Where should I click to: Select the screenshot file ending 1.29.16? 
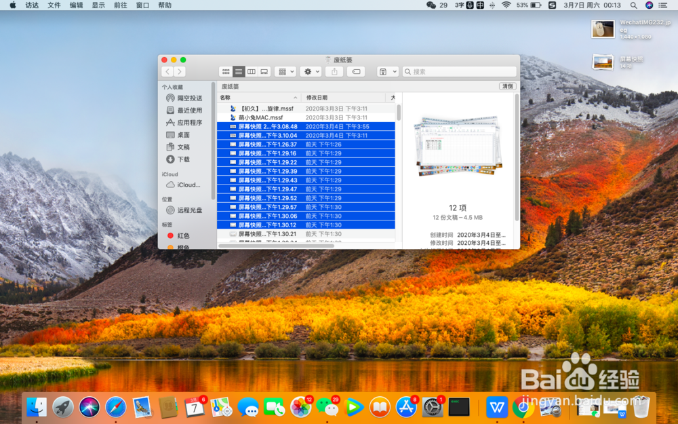[x=306, y=153]
